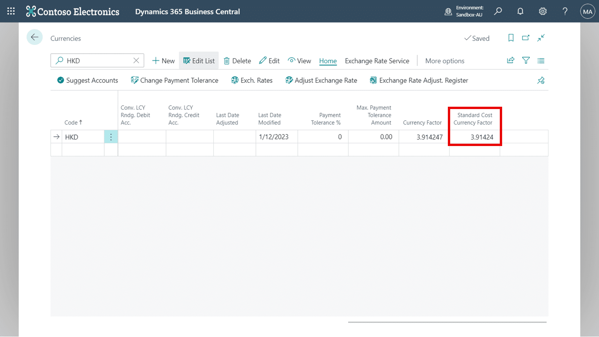This screenshot has width=599, height=337.
Task: Click Dynamics 365 Business Central title
Action: [x=188, y=11]
